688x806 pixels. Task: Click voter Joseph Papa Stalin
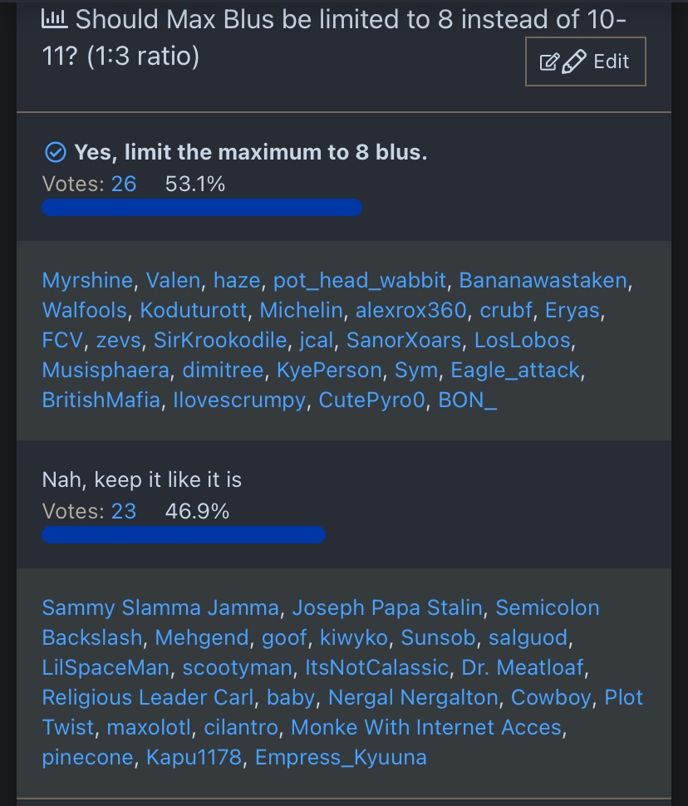[387, 608]
